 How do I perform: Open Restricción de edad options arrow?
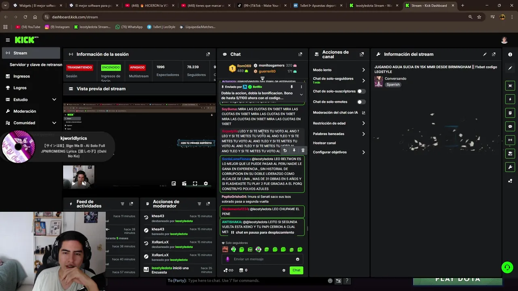pyautogui.click(x=363, y=123)
